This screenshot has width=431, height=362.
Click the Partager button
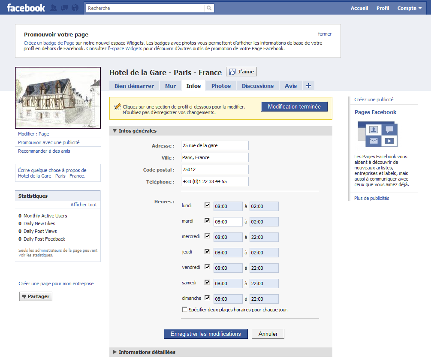tap(36, 296)
